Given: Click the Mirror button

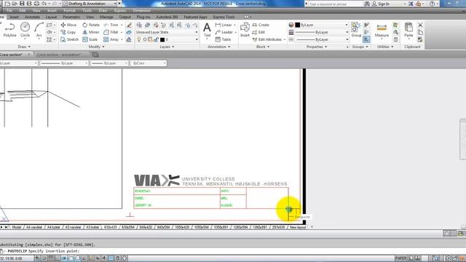Looking at the screenshot, I should coord(91,32).
